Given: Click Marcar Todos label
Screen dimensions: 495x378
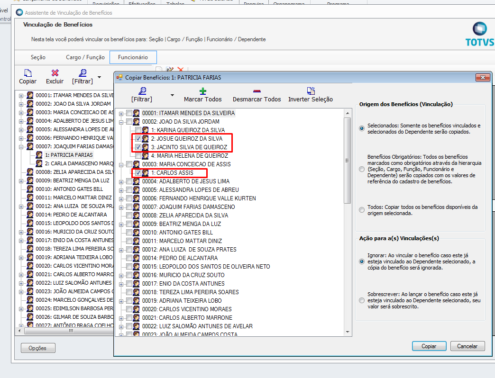Looking at the screenshot, I should click(203, 99).
